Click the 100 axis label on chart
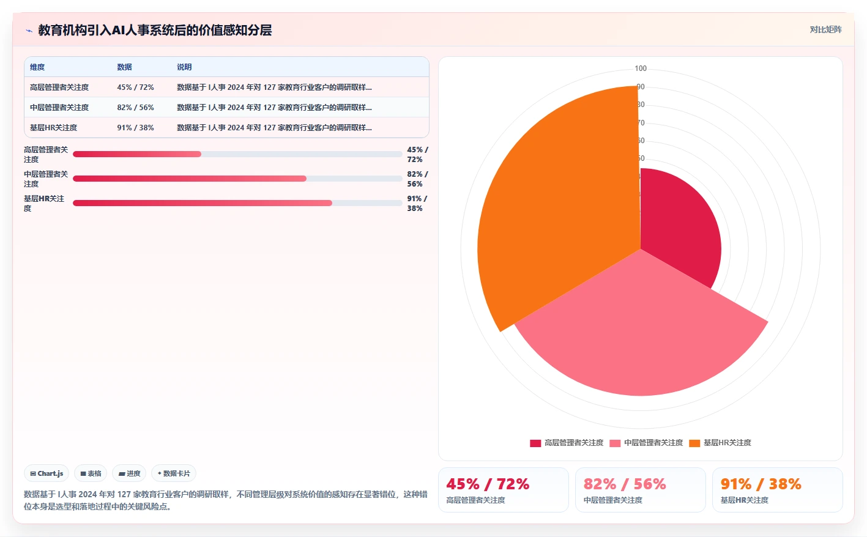The width and height of the screenshot is (867, 537). (x=641, y=69)
